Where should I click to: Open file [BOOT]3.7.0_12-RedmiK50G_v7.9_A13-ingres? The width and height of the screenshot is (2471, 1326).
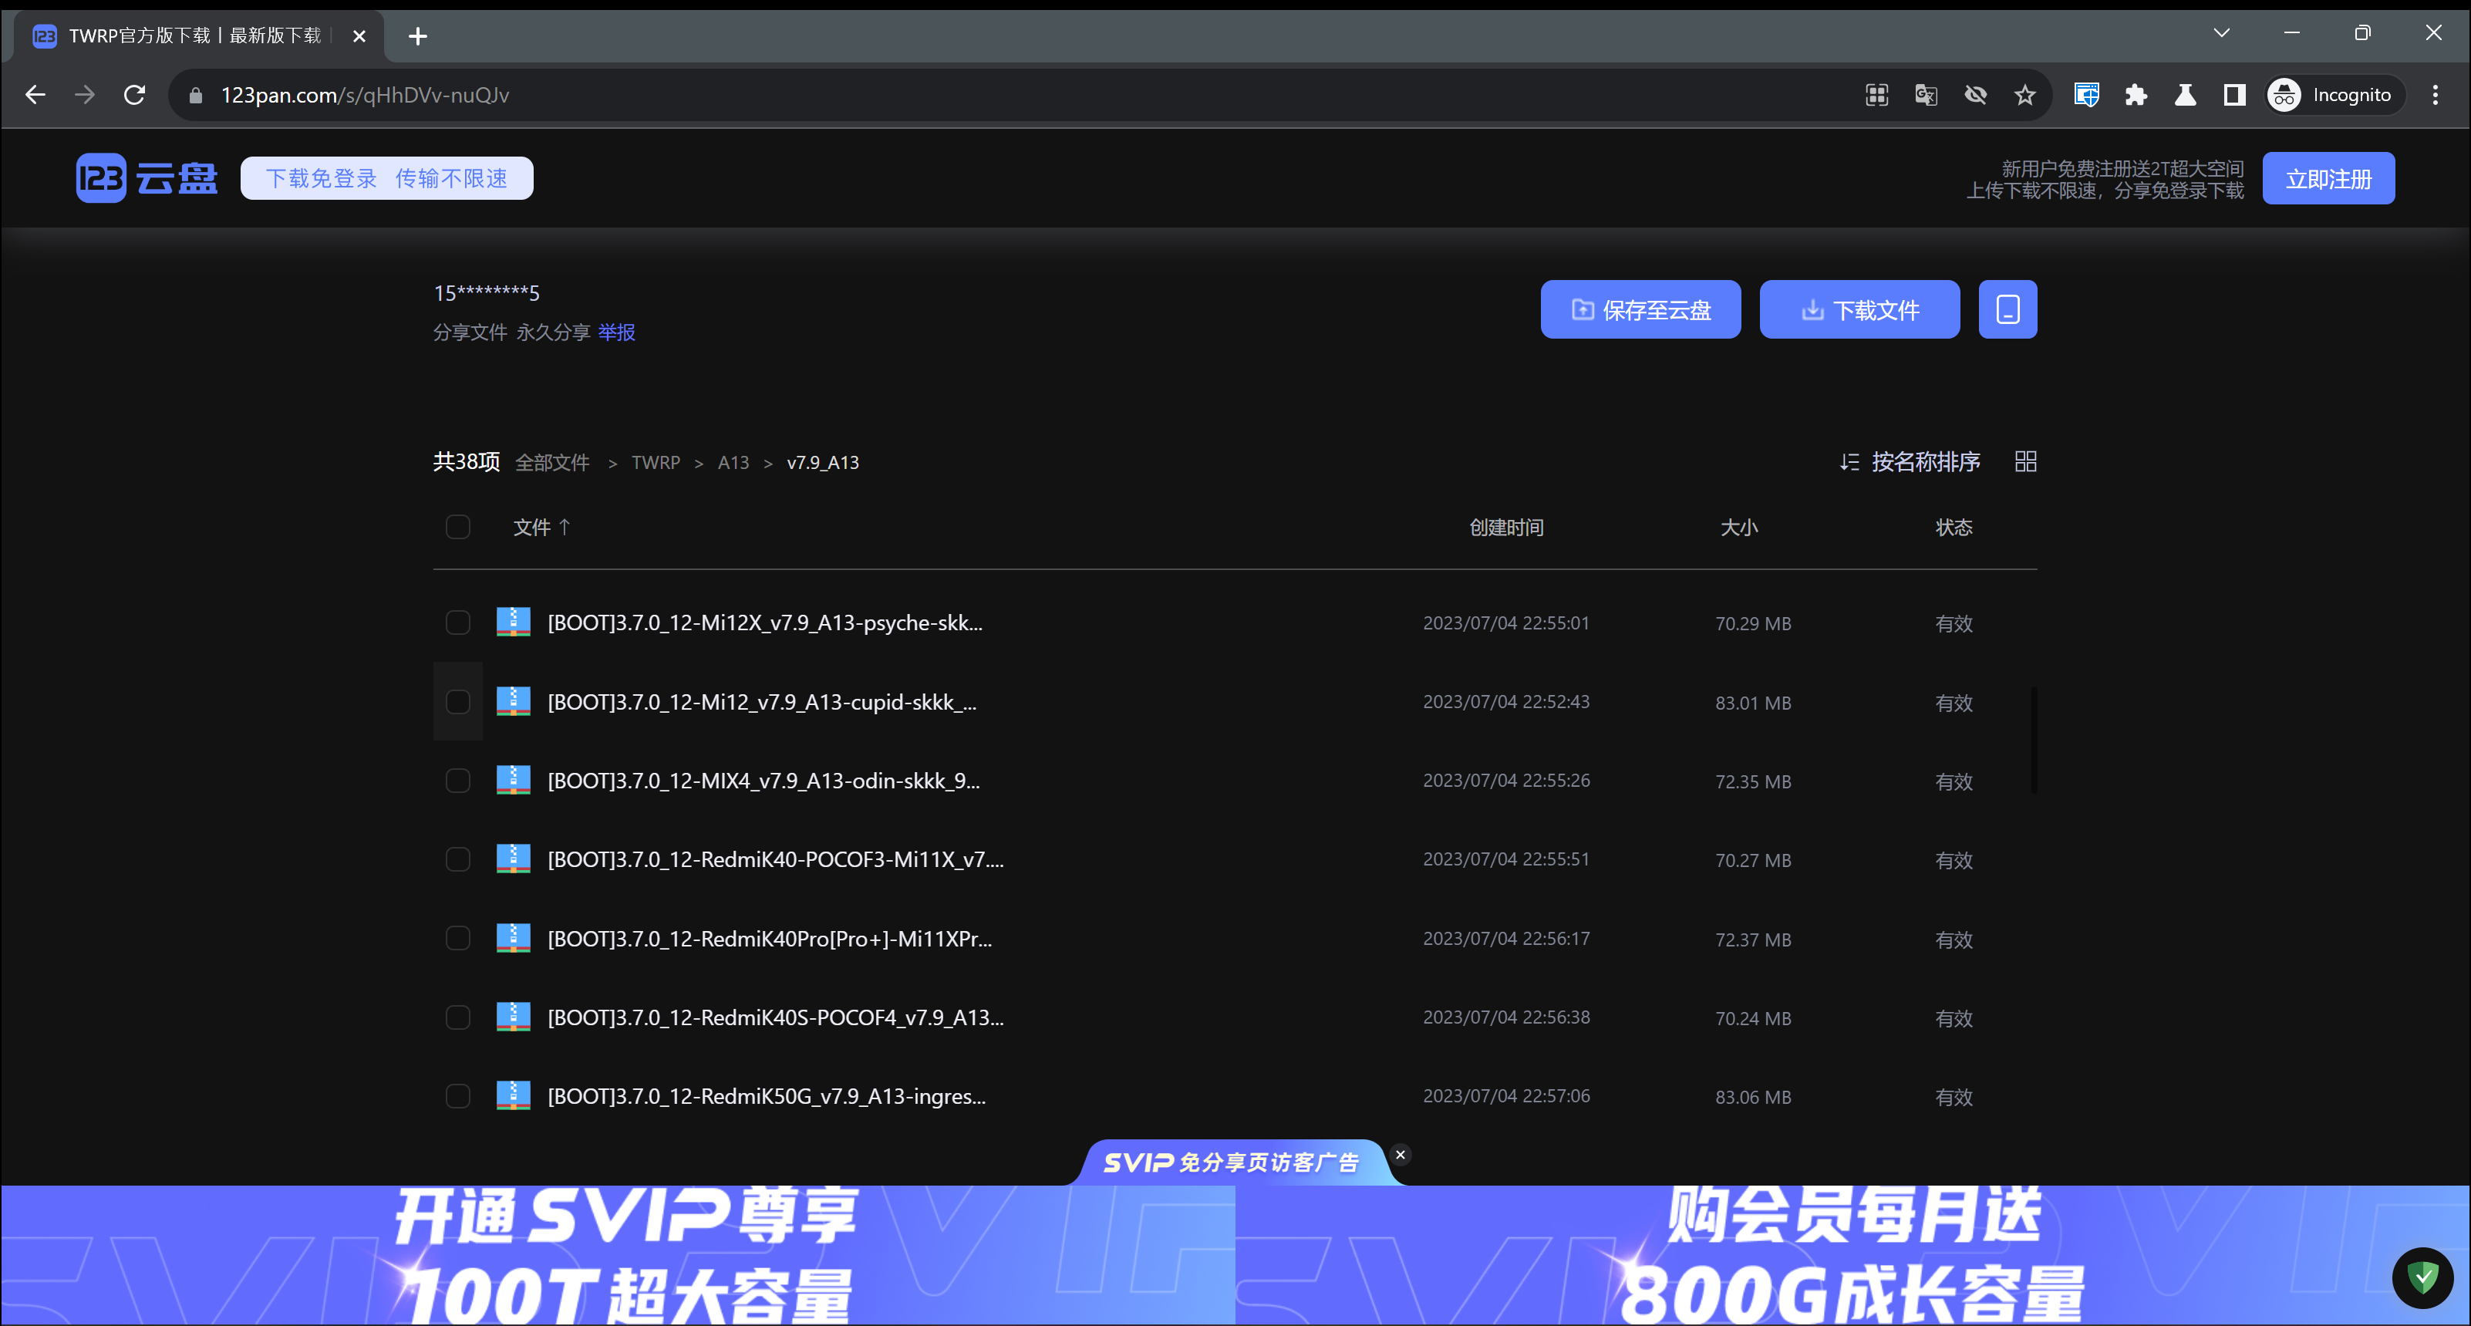(x=767, y=1095)
